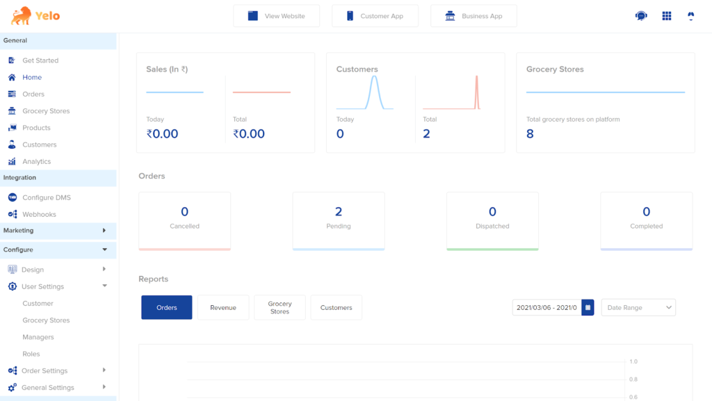Click the Yelo lion logo
Screen dimensions: 712x401
[x=22, y=16]
